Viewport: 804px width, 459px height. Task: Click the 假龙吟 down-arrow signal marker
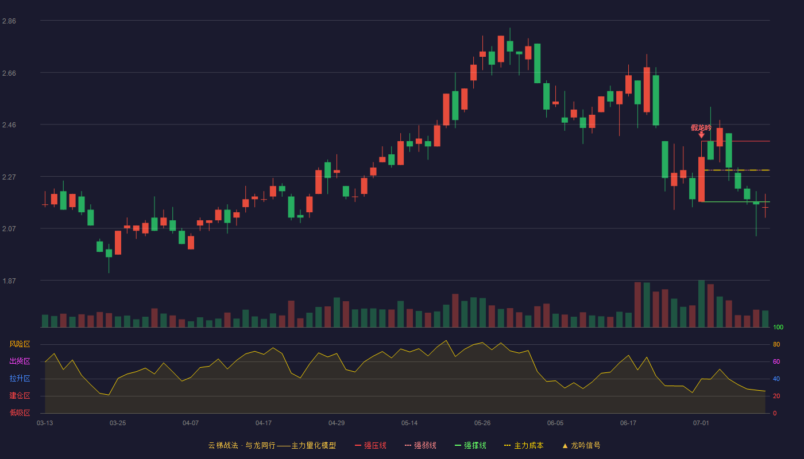(x=701, y=135)
